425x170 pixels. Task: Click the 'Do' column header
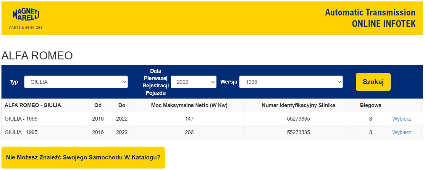122,105
